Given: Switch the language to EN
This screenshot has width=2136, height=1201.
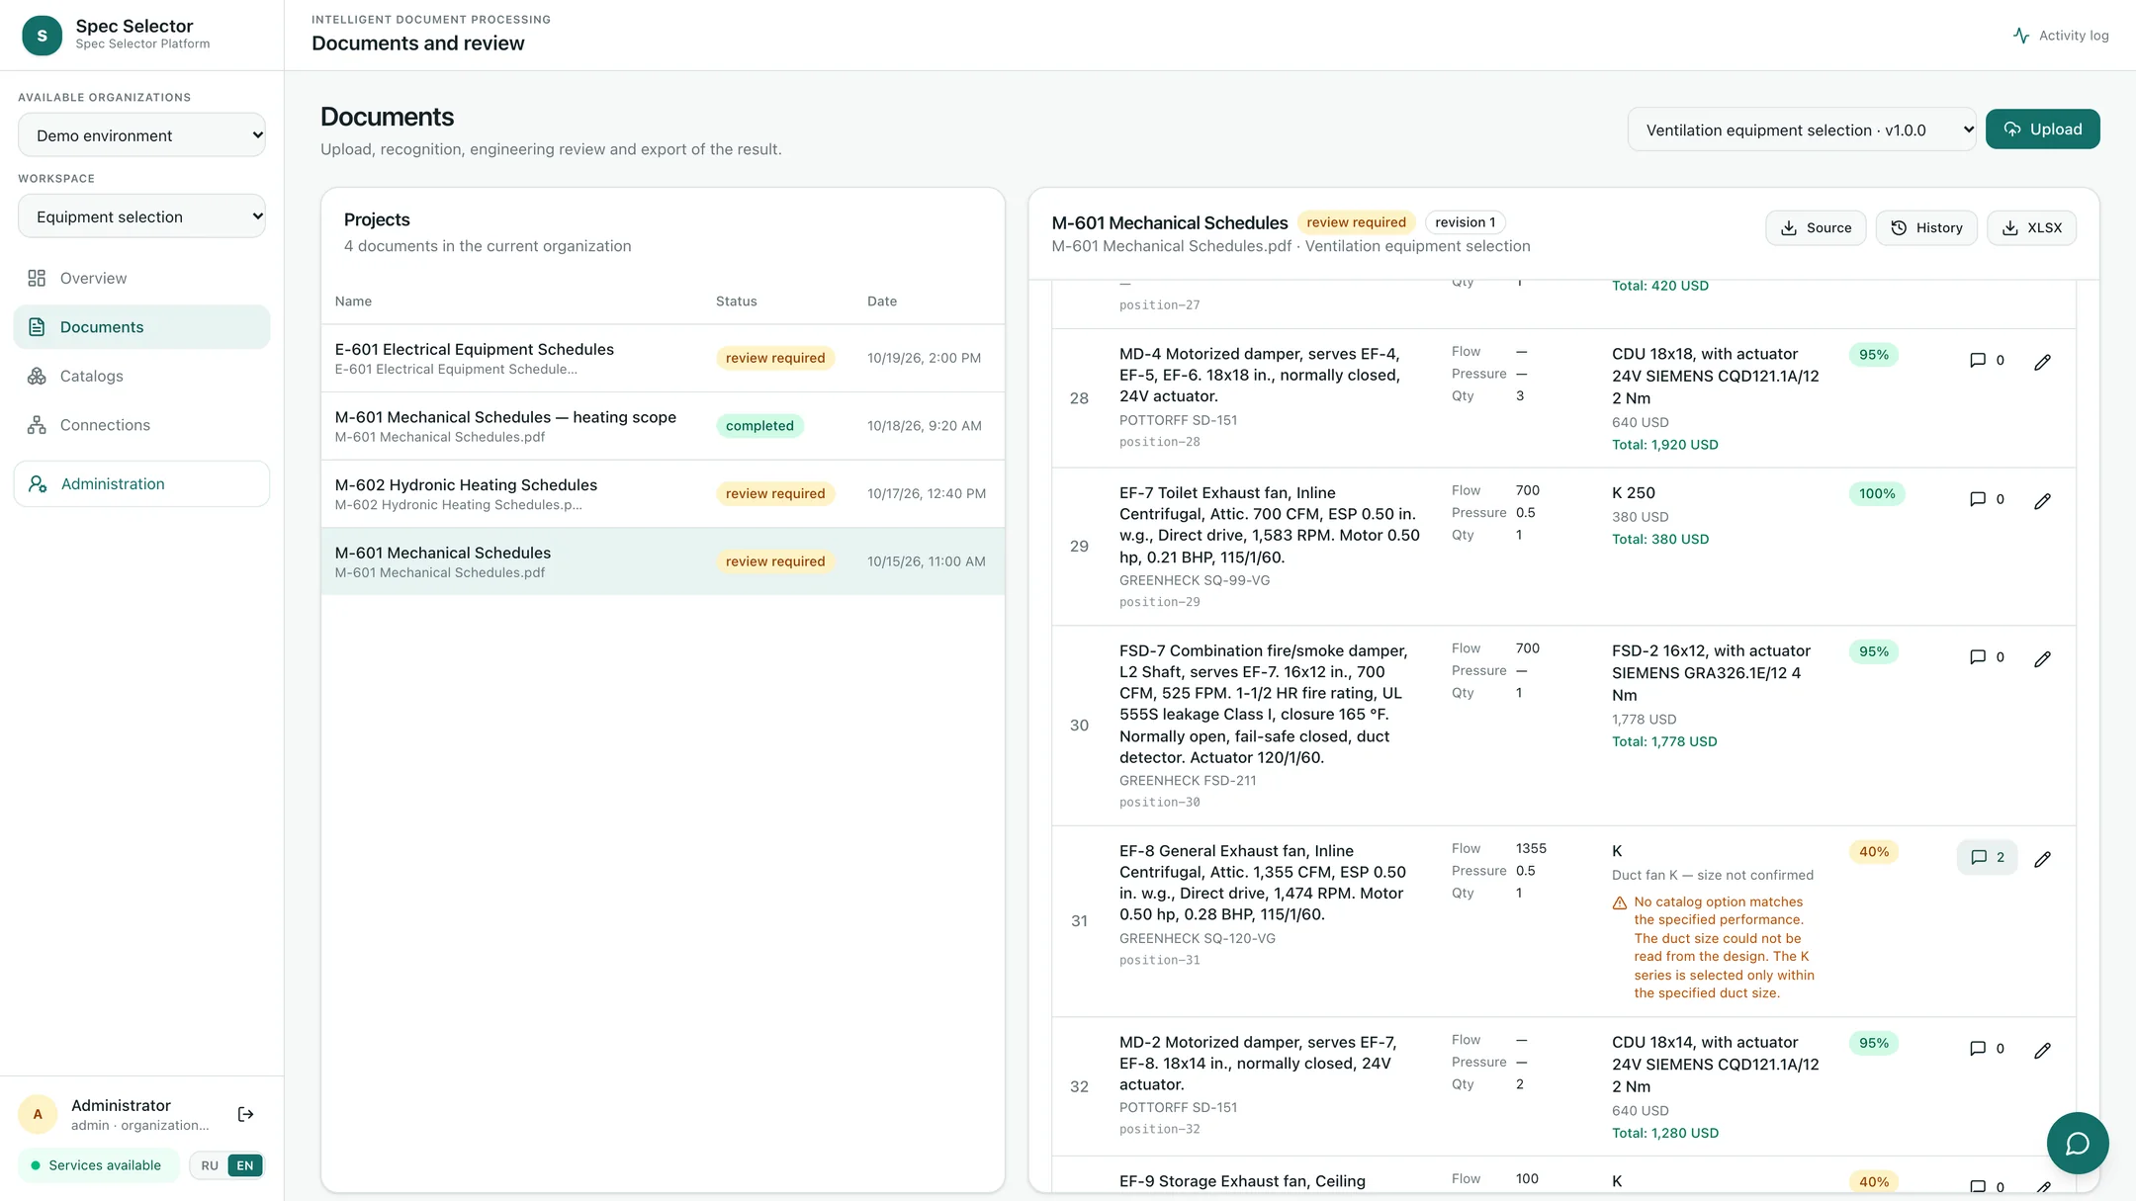Looking at the screenshot, I should pyautogui.click(x=245, y=1165).
